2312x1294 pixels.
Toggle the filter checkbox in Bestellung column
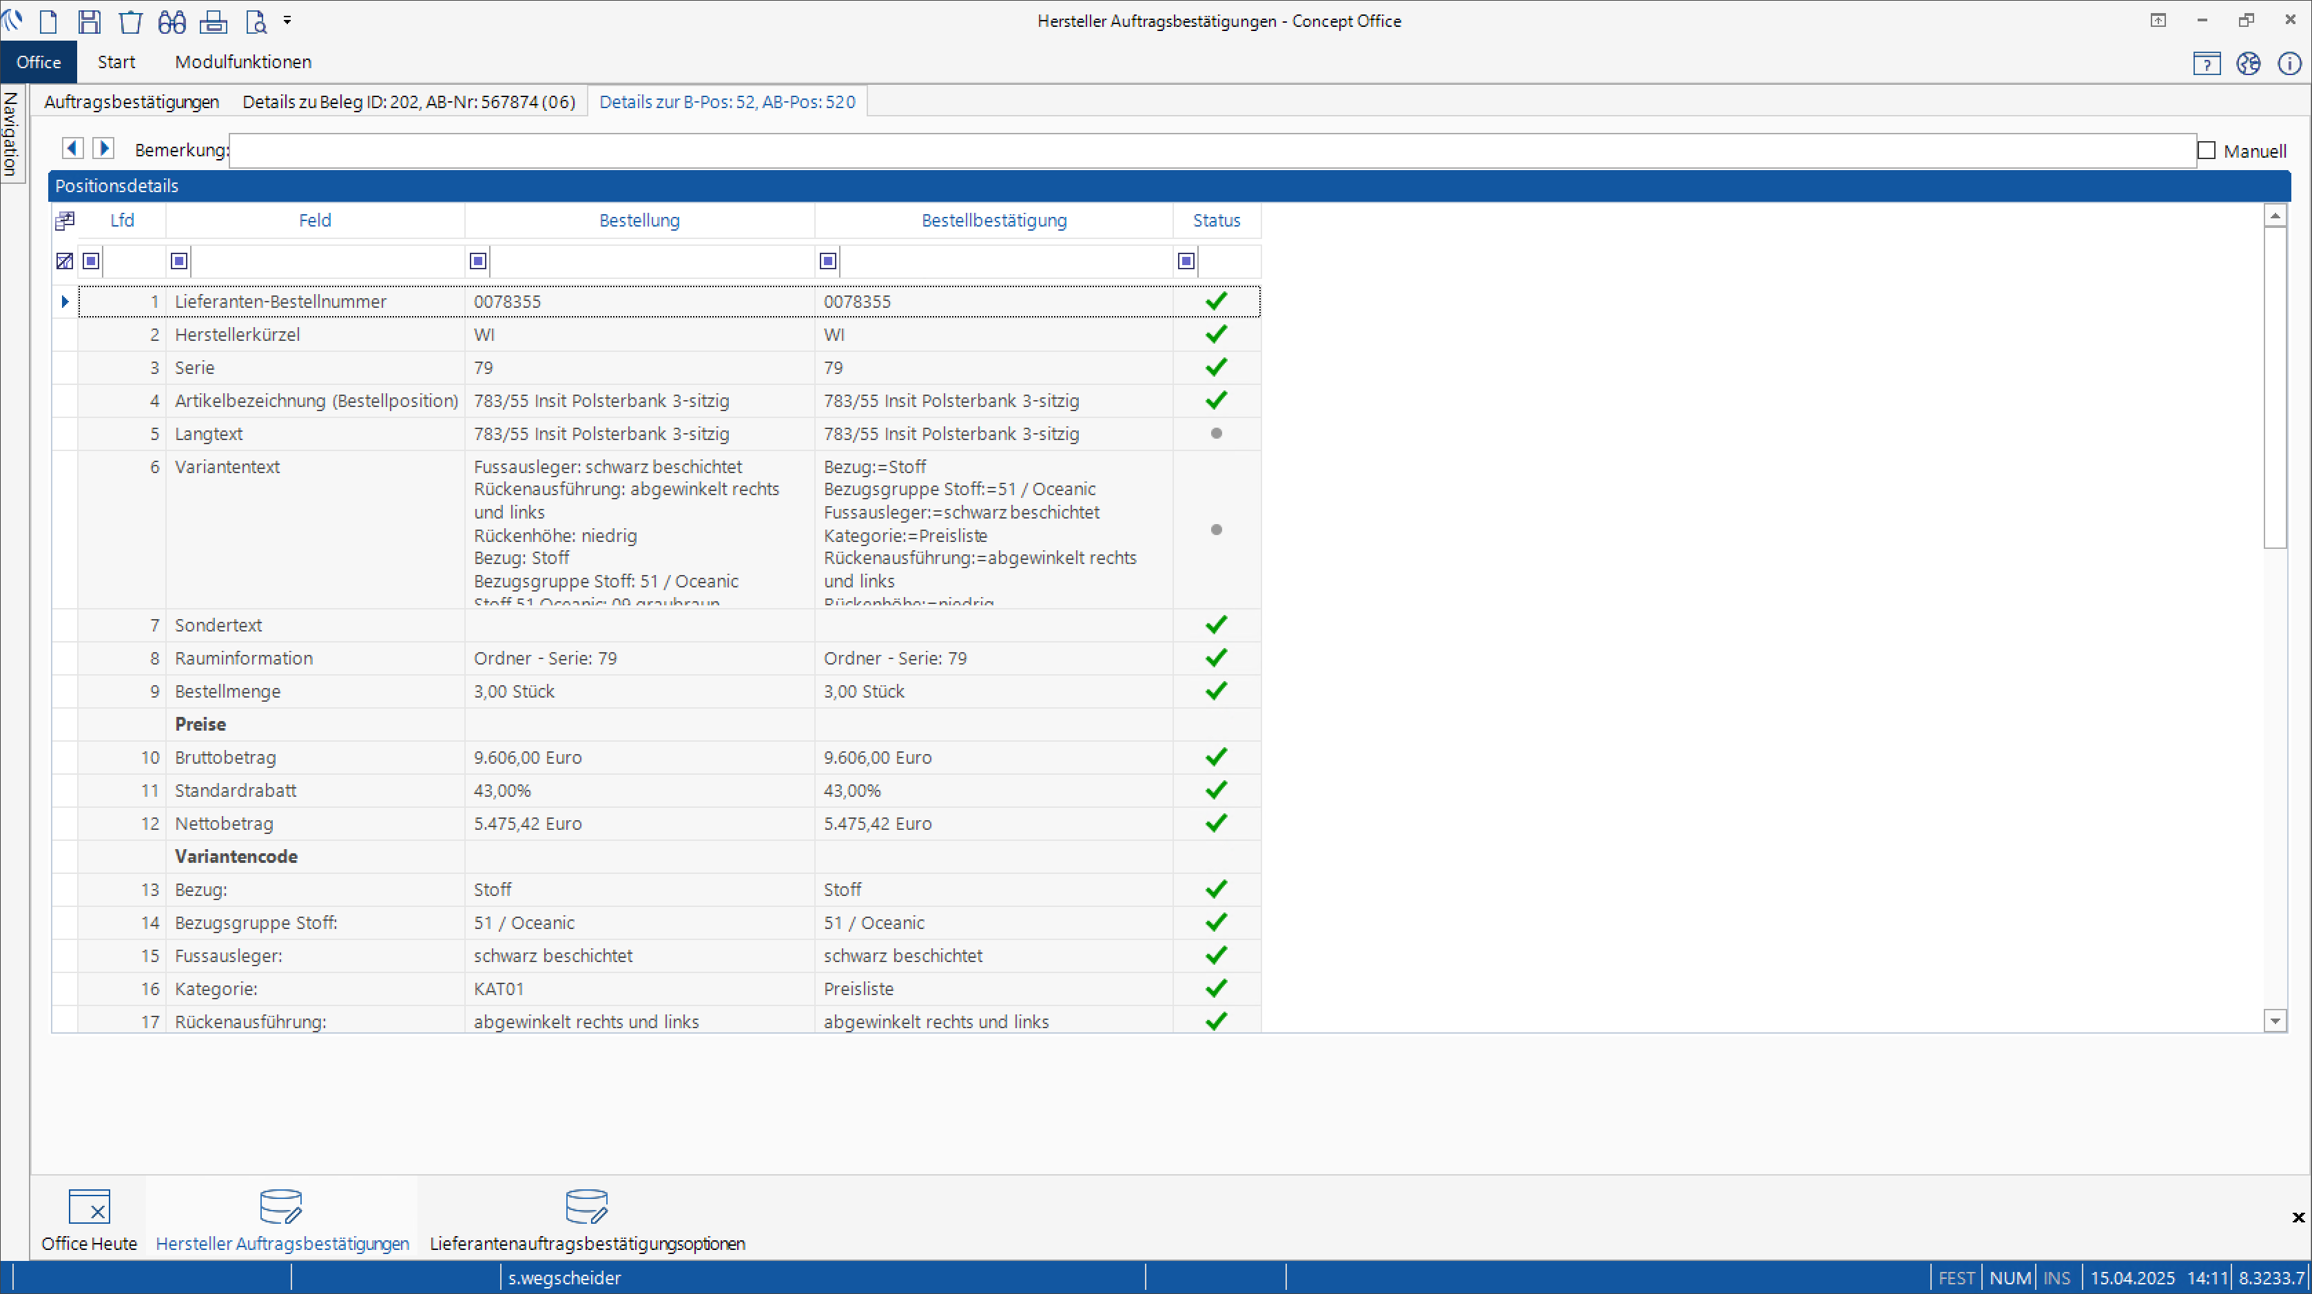(477, 260)
